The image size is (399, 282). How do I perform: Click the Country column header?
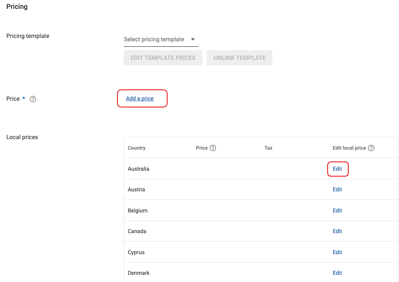(136, 148)
